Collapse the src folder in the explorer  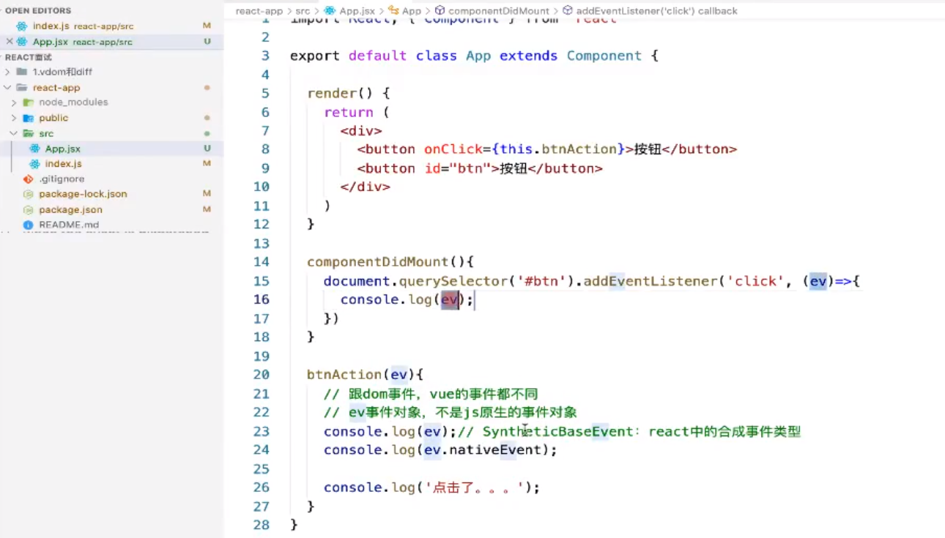(x=15, y=133)
